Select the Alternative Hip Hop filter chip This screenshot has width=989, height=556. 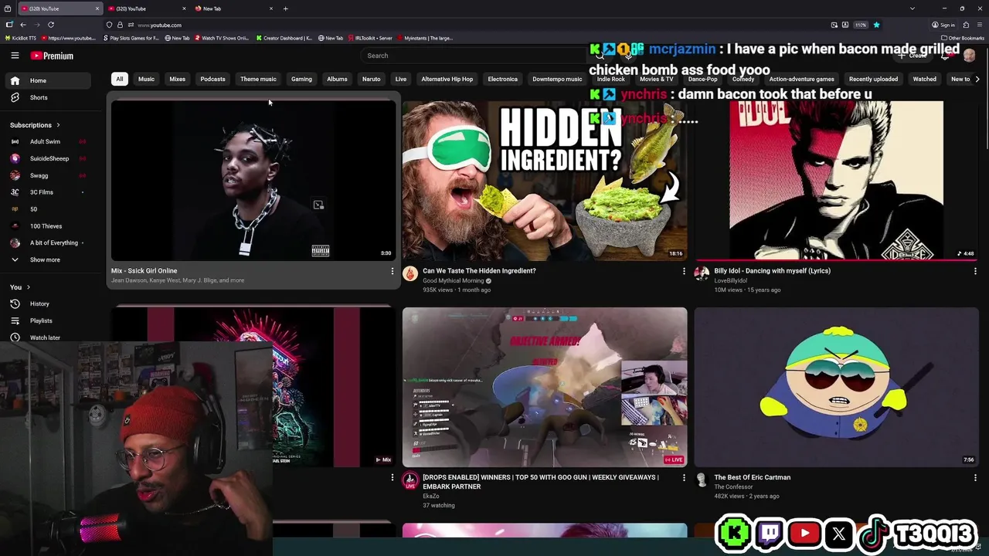[447, 79]
